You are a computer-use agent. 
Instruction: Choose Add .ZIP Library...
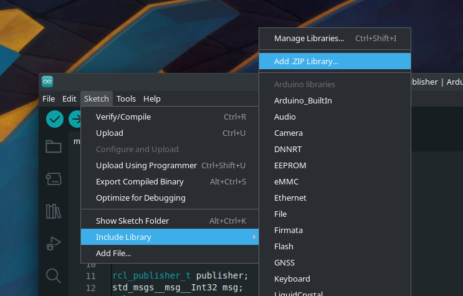(335, 62)
